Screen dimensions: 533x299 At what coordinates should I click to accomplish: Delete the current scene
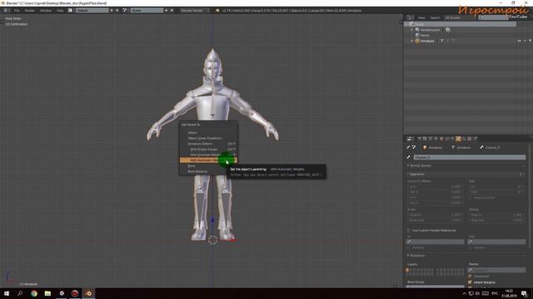172,11
